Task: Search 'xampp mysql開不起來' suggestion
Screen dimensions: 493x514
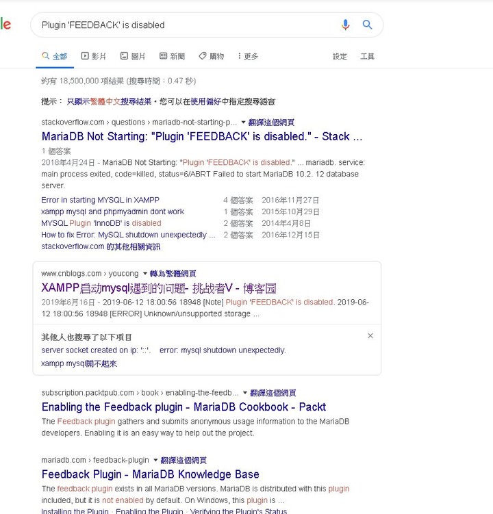Action: [79, 363]
